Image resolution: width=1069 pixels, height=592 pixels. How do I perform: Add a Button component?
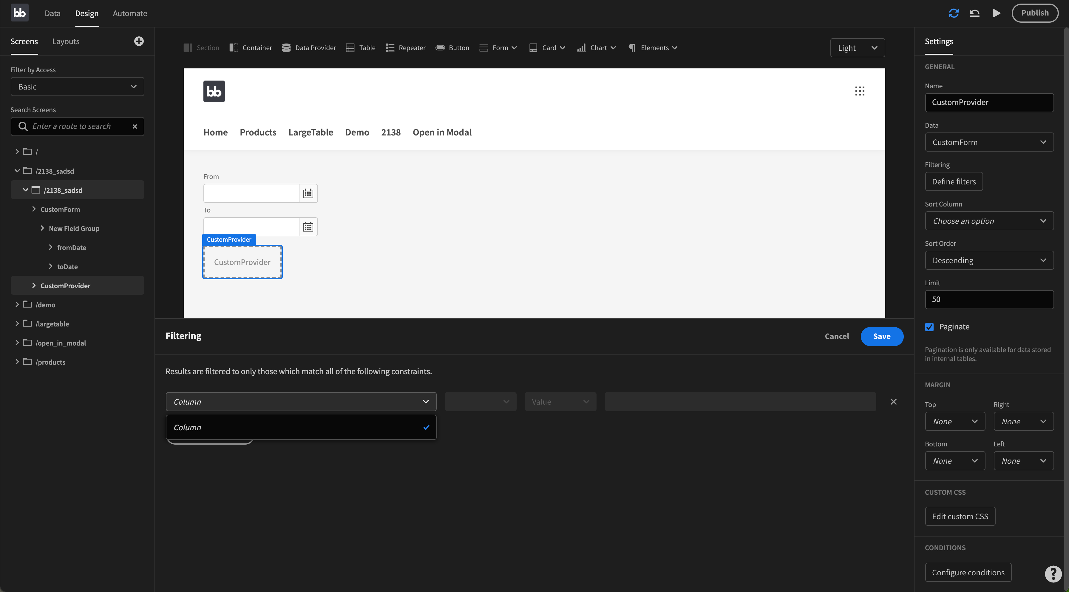tap(452, 47)
